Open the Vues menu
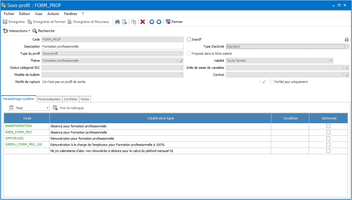This screenshot has height=200, width=352. 39,14
